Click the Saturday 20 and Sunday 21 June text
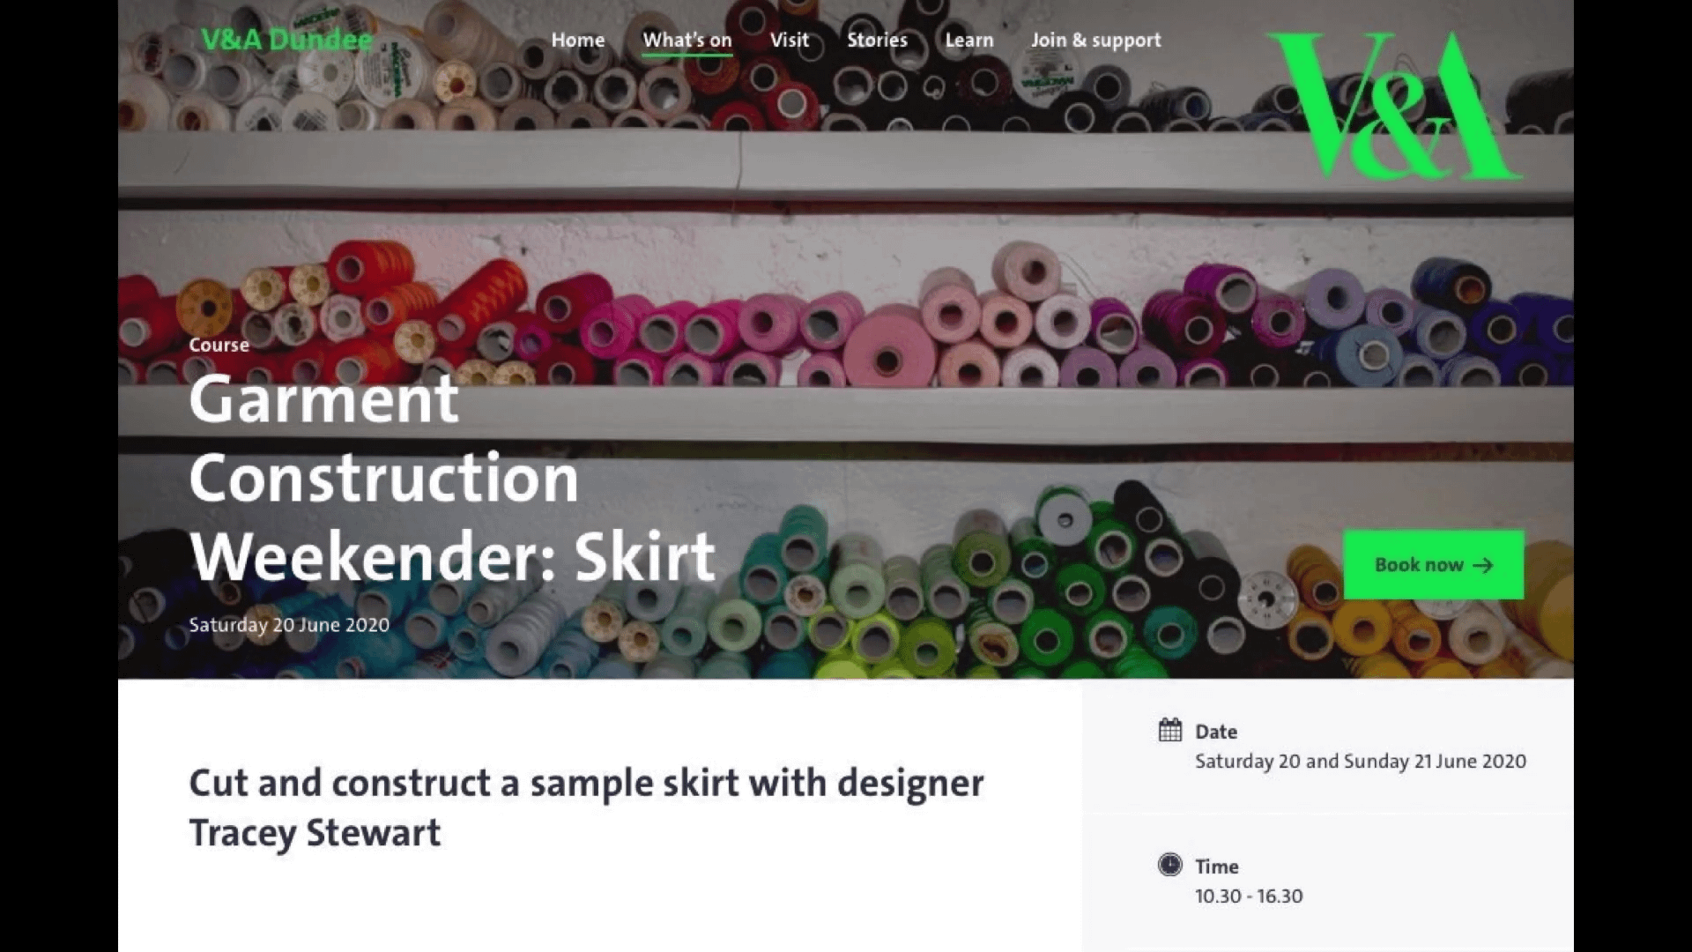 (x=1361, y=761)
